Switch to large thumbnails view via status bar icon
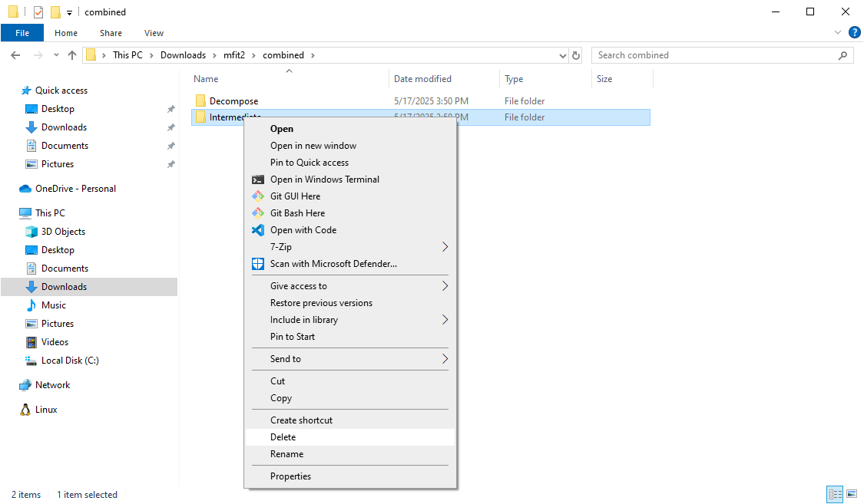 coord(852,494)
